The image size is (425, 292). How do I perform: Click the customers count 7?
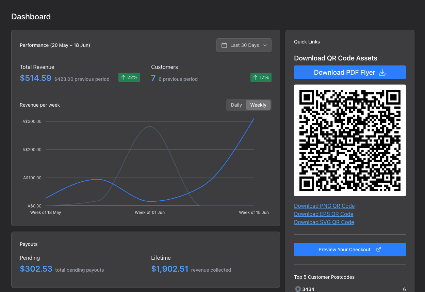pyautogui.click(x=153, y=78)
